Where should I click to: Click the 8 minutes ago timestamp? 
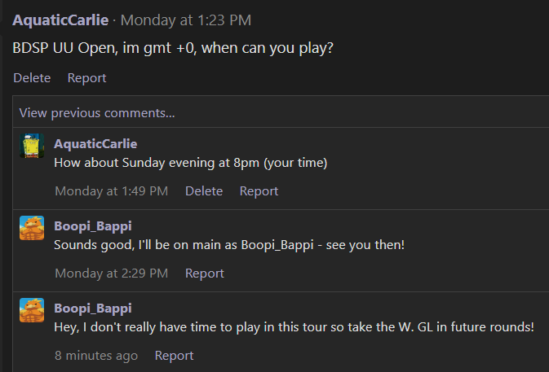96,355
